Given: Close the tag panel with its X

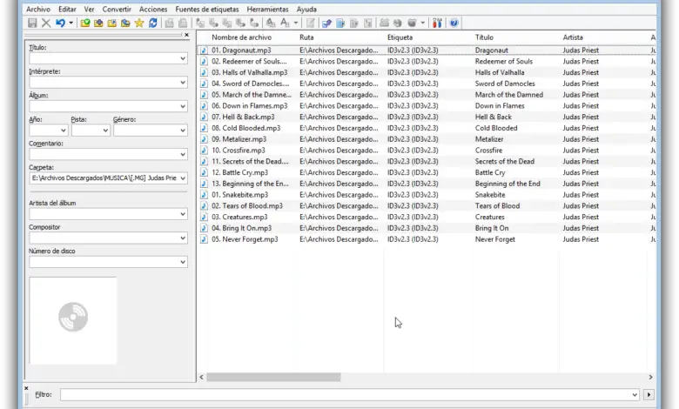Looking at the screenshot, I should (x=186, y=35).
